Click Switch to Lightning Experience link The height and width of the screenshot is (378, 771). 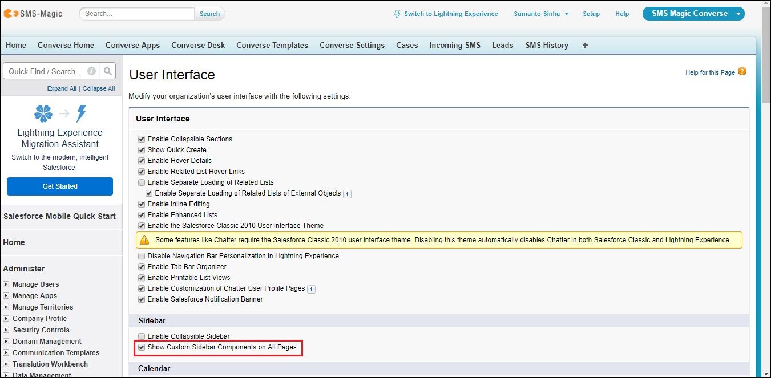coord(451,14)
